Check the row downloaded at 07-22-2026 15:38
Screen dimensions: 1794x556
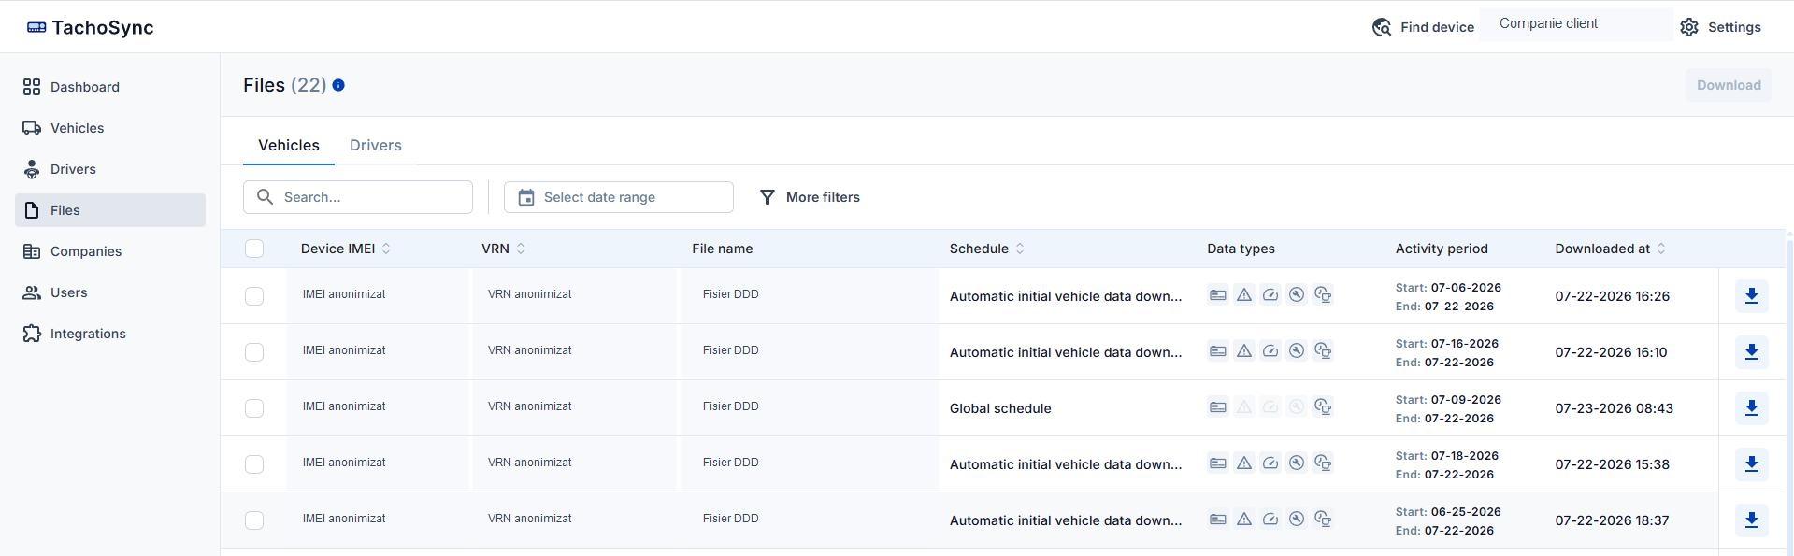[x=254, y=464]
